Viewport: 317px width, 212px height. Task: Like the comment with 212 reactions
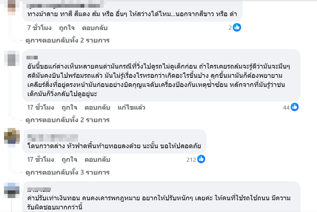(69, 160)
